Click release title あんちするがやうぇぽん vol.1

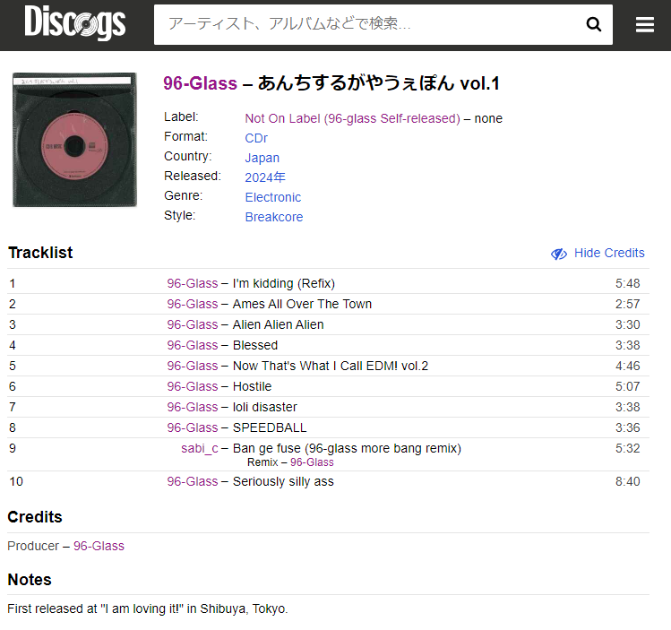(378, 83)
